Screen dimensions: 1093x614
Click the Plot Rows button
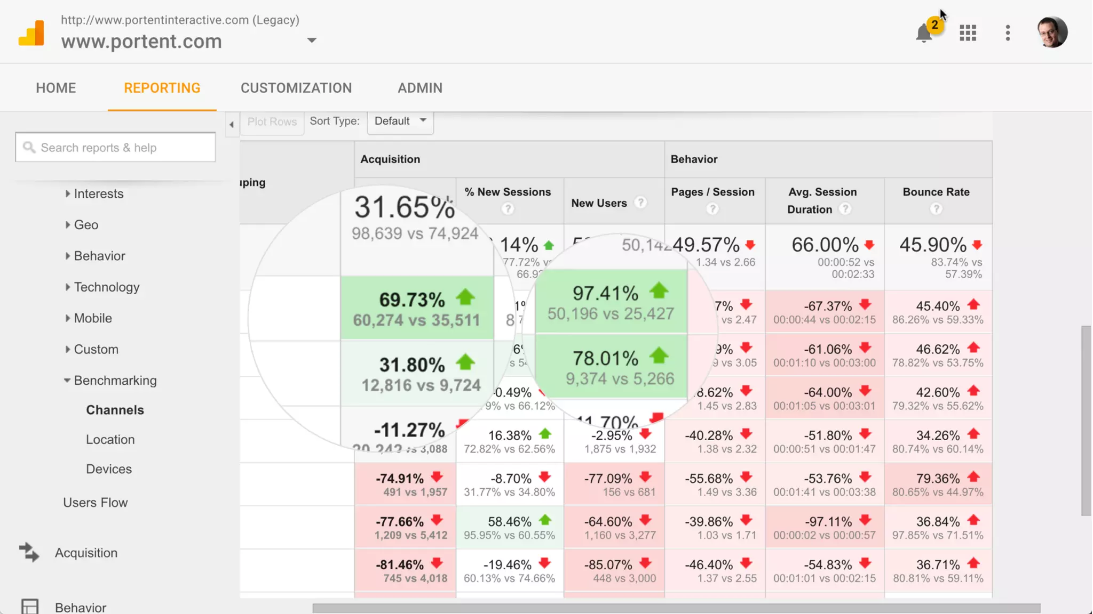coord(272,122)
